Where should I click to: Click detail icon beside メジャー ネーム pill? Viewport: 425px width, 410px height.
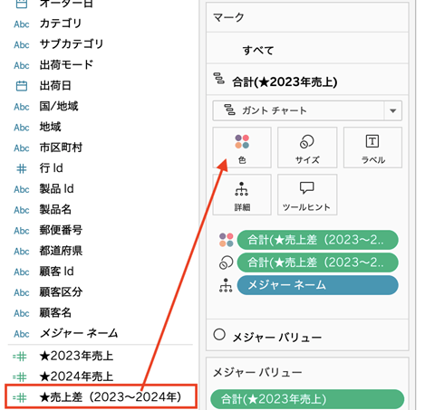[x=226, y=285]
